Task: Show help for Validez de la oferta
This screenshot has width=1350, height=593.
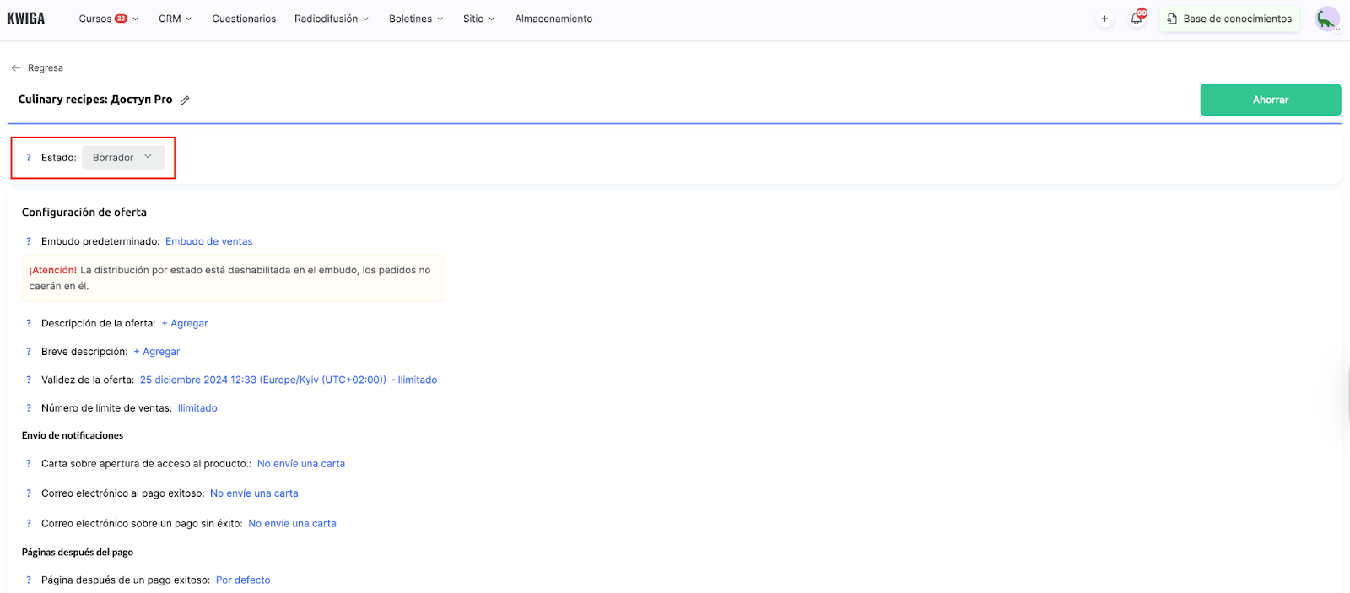Action: (29, 380)
